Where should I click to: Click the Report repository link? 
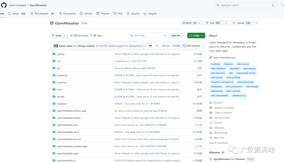(219, 143)
